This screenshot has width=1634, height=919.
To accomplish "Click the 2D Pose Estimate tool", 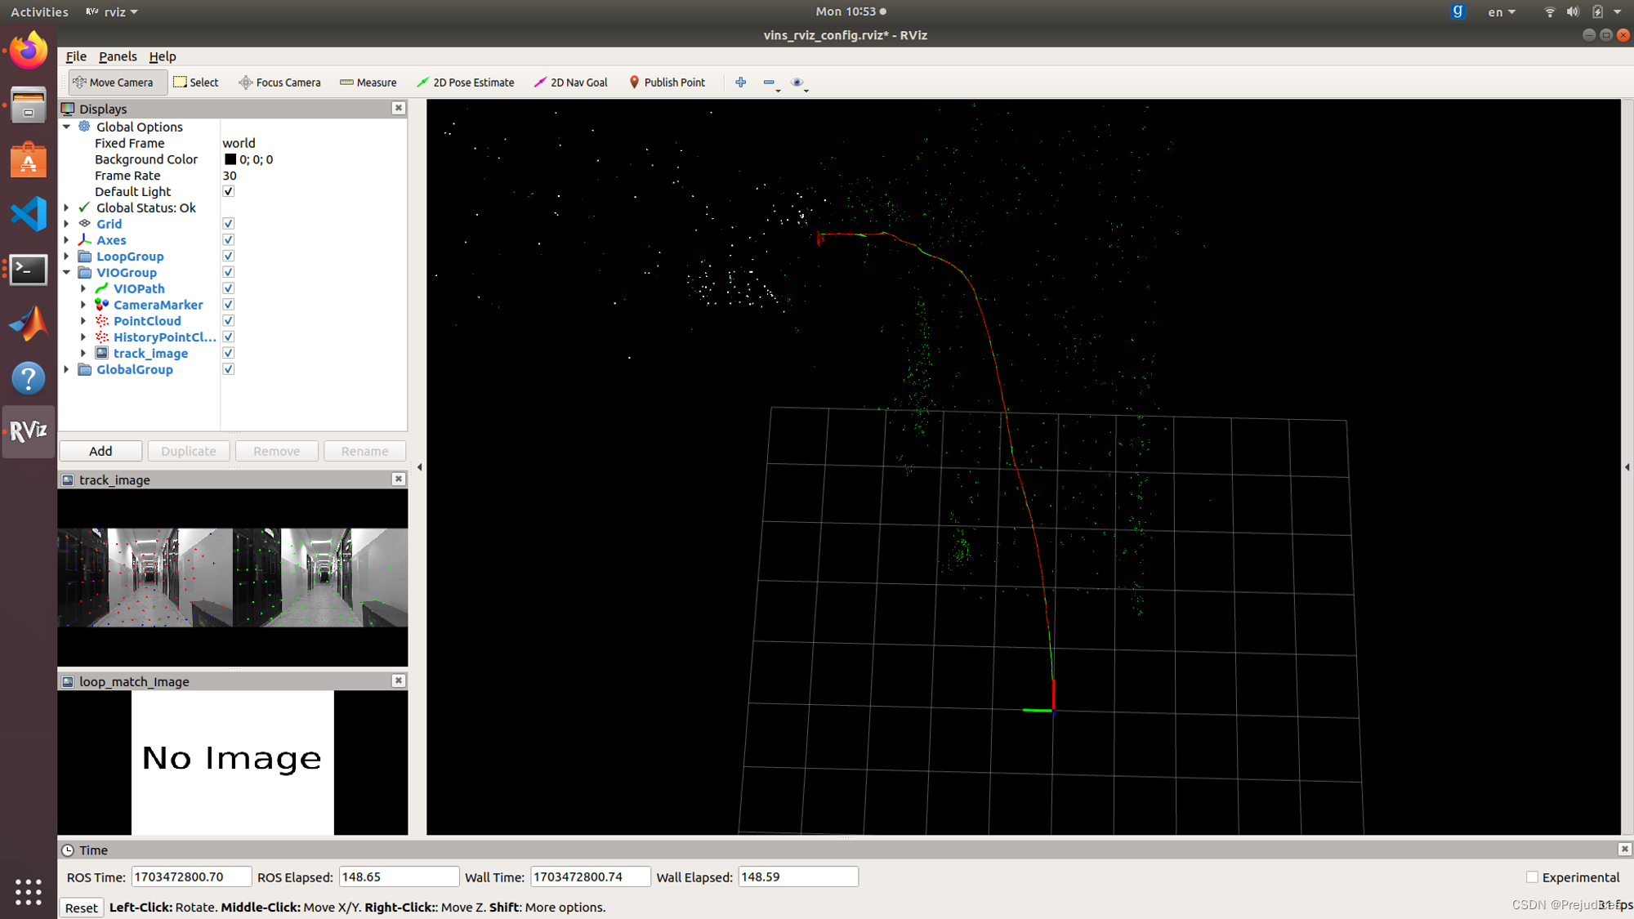I will 465,82.
